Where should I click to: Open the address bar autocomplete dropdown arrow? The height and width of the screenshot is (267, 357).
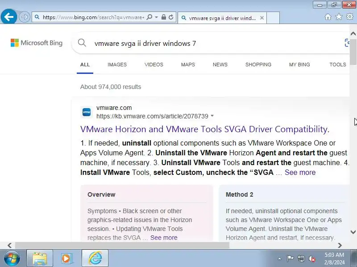[157, 17]
